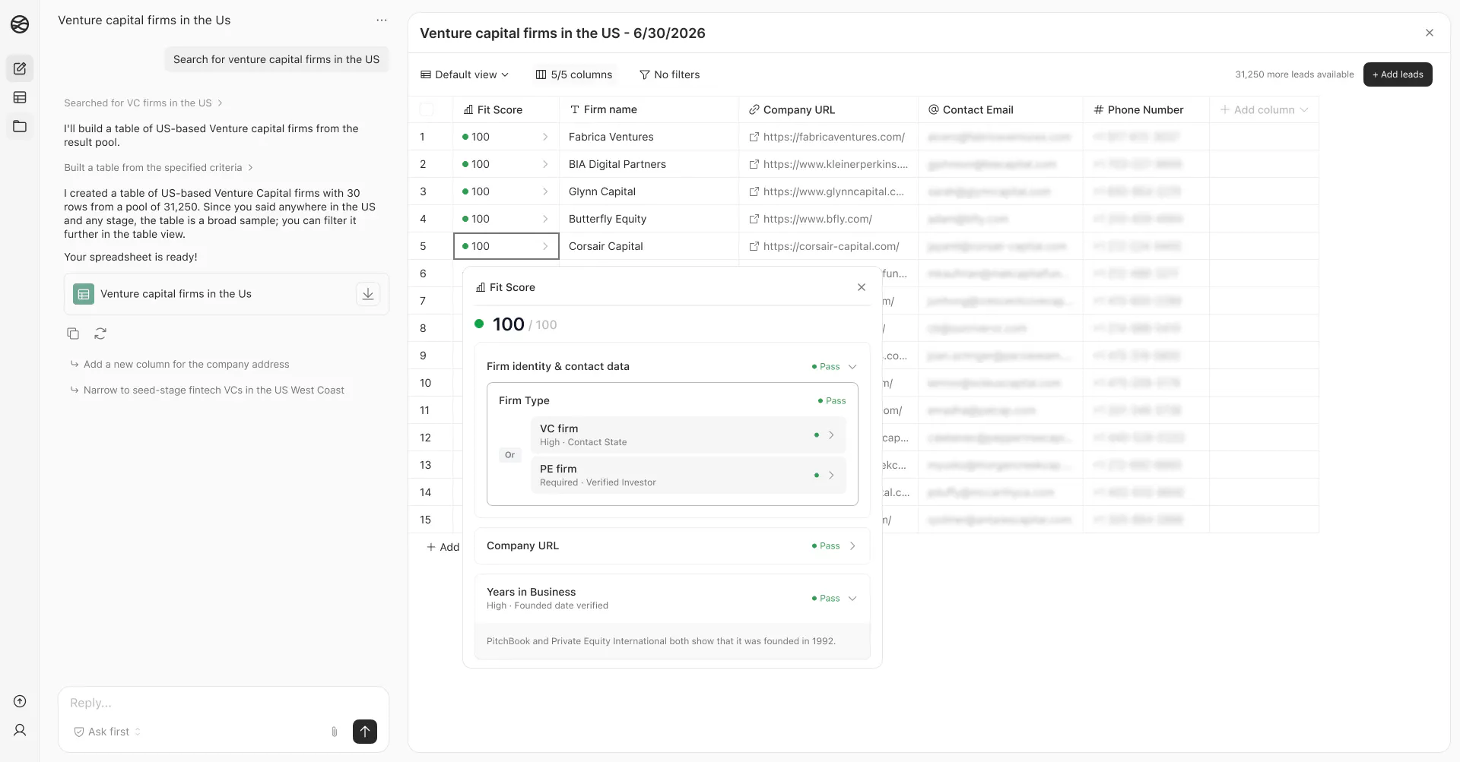Regenerate the assistant response
1460x762 pixels.
pyautogui.click(x=100, y=334)
